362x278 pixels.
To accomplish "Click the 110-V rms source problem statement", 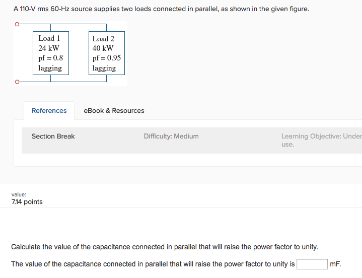I will pos(161,9).
